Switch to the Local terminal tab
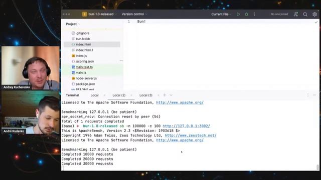This screenshot has width=321, height=180. pos(94,95)
